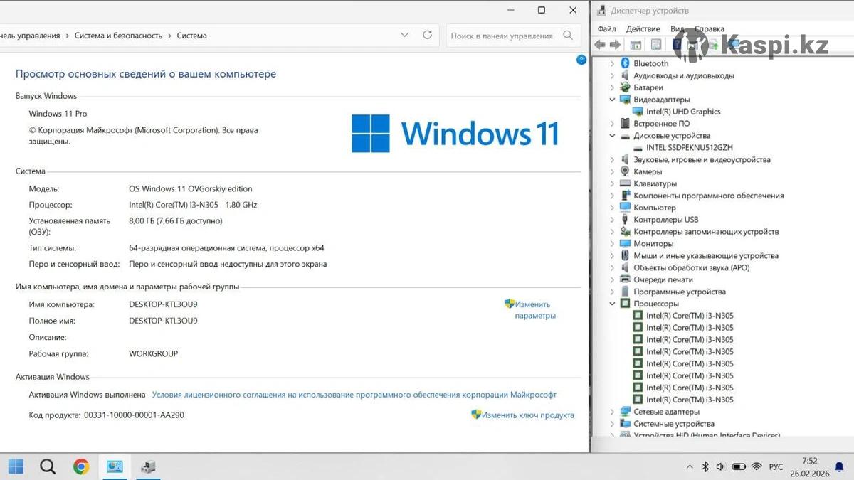This screenshot has width=854, height=480.
Task: Expand the Сетевые адаптеры node
Action: pos(612,412)
